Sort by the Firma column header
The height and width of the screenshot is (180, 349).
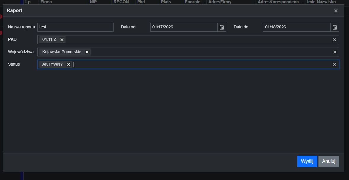tap(46, 2)
